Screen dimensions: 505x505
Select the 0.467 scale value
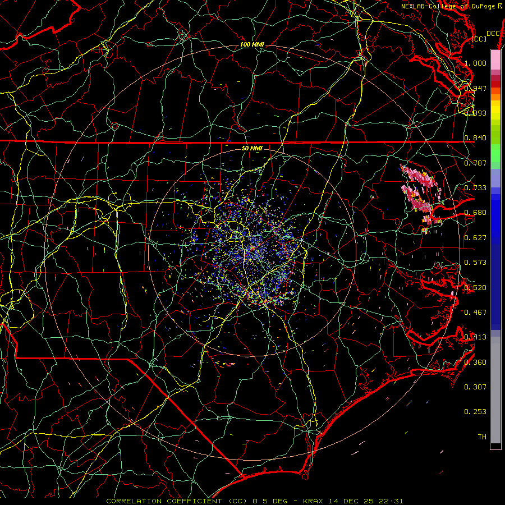coord(475,312)
